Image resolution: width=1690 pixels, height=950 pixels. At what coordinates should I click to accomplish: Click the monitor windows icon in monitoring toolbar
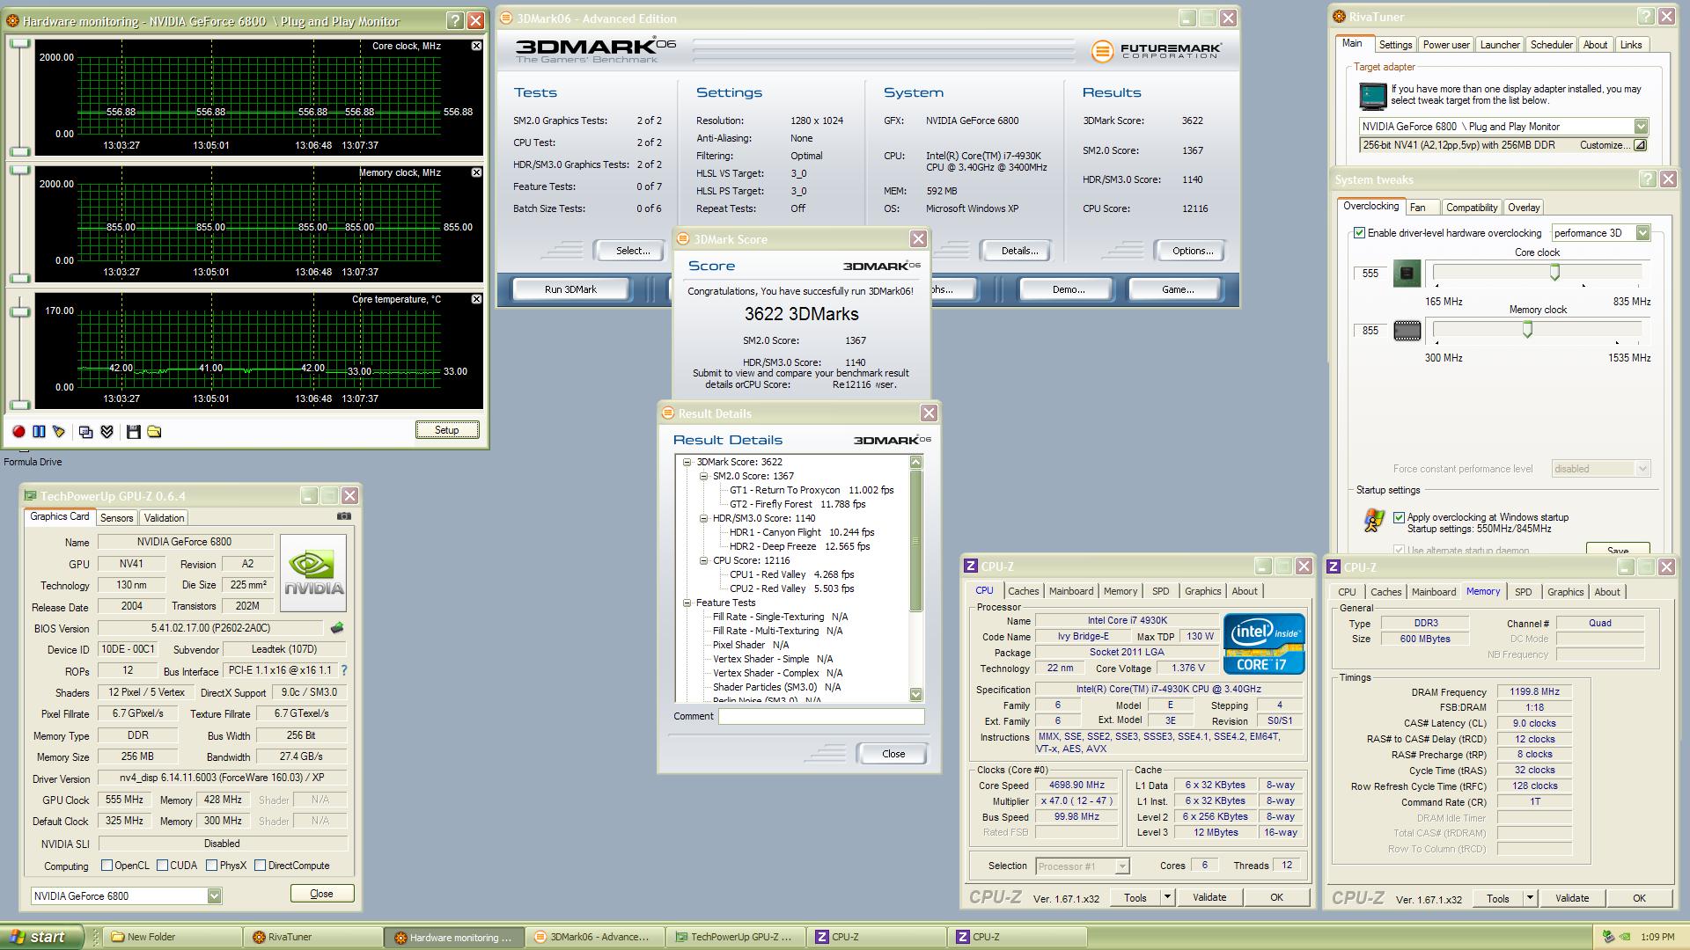point(85,432)
